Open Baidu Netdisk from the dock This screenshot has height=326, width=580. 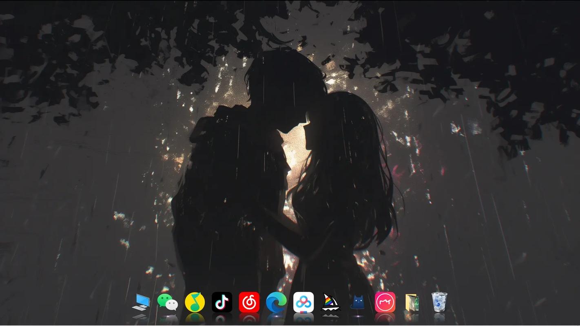point(303,302)
